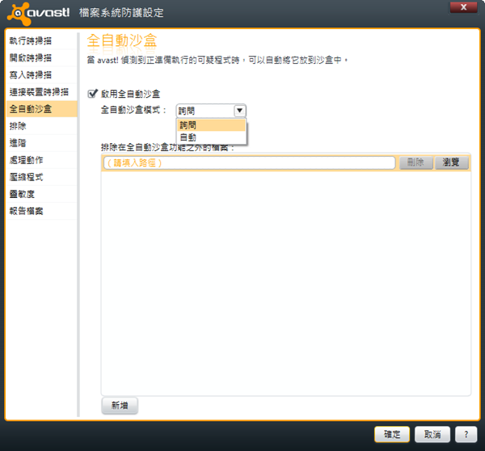The height and width of the screenshot is (451, 485).
Task: Open 處理動作 settings page
Action: click(41, 160)
